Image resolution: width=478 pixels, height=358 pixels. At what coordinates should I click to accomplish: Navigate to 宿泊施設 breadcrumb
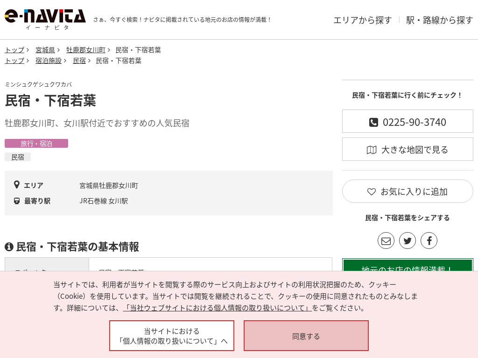[x=49, y=61]
